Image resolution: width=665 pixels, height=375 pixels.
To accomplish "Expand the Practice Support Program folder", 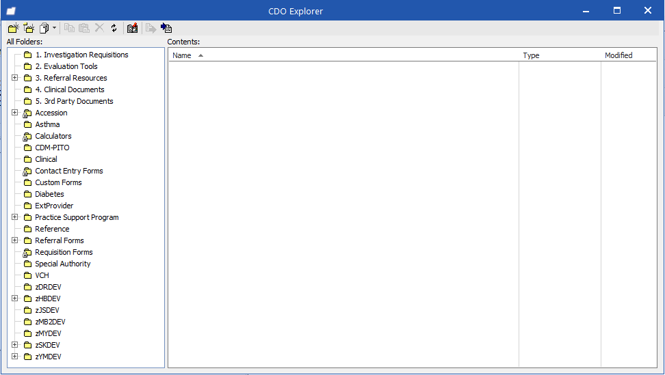I will (14, 217).
